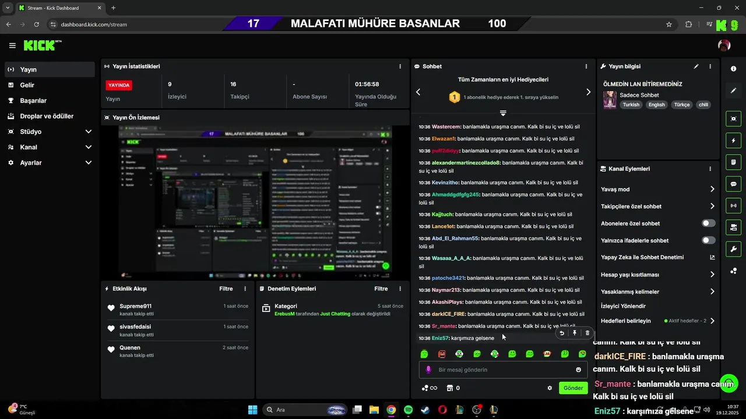Viewport: 746px width, 419px height.
Task: Click the info icon in right sidebar
Action: (x=733, y=69)
